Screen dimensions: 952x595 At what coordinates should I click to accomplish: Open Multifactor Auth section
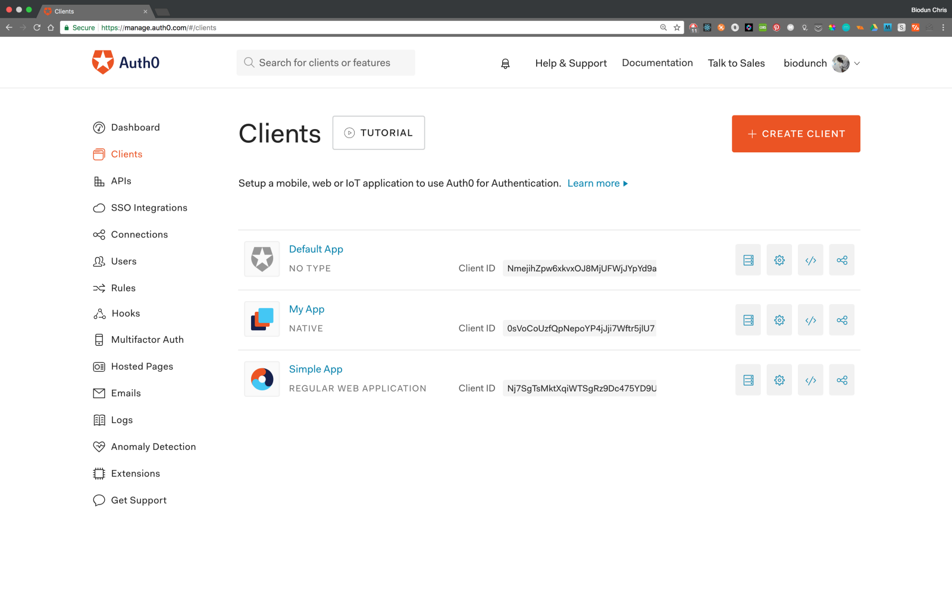click(139, 340)
